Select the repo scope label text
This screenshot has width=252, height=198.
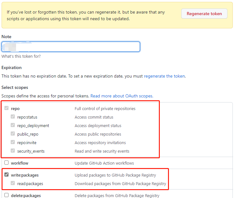pyautogui.click(x=15, y=108)
